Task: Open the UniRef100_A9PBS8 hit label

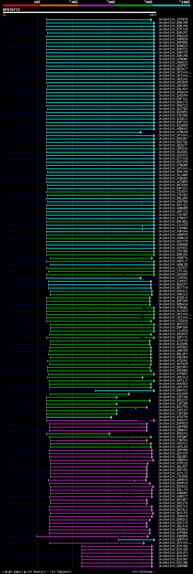Action: [x=173, y=39]
